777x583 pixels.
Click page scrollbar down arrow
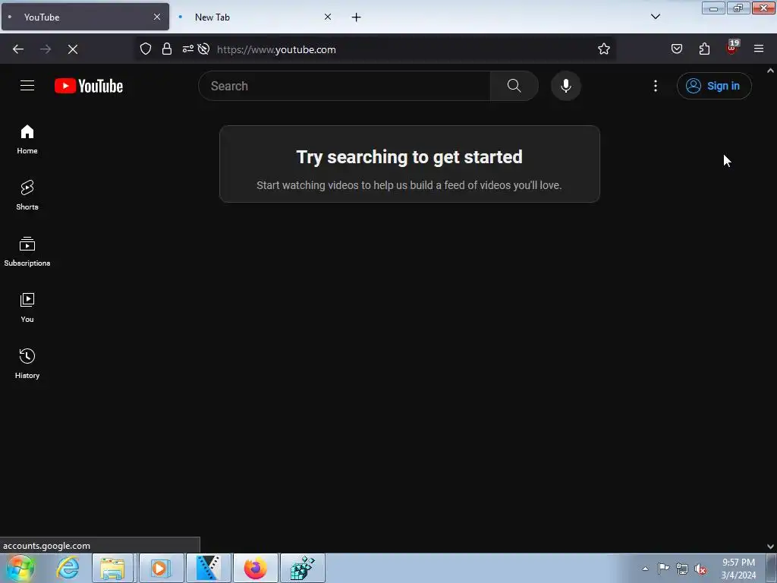point(770,547)
